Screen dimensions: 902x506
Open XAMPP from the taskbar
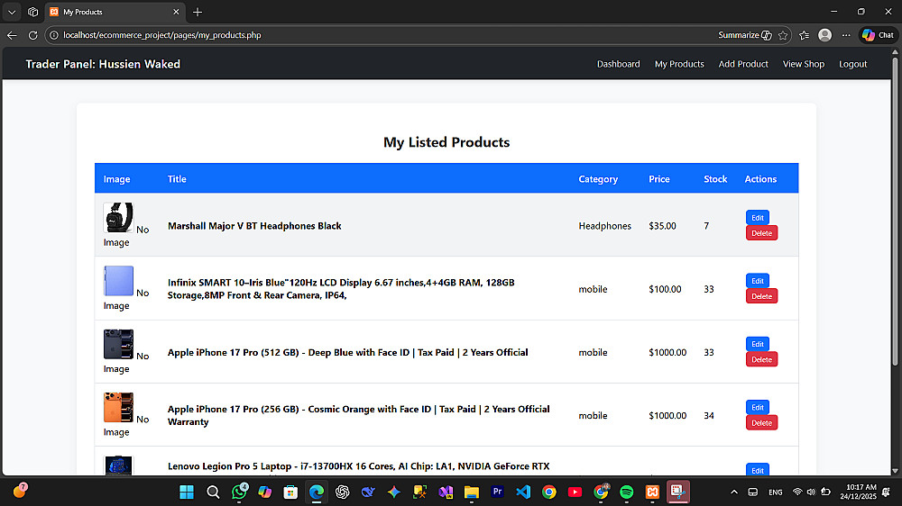click(x=652, y=492)
